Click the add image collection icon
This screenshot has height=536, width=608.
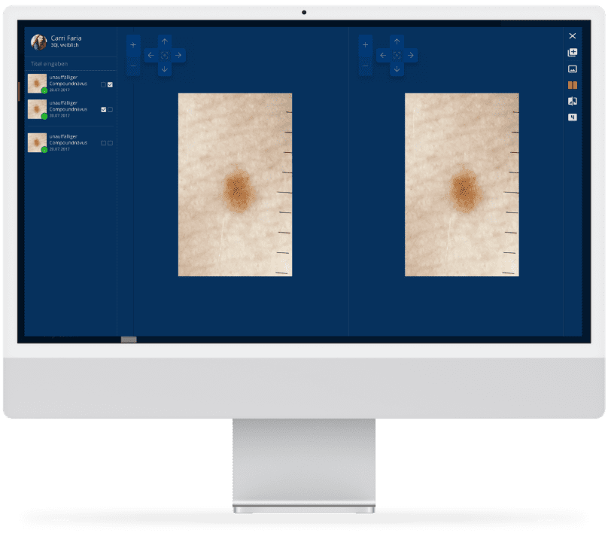572,53
